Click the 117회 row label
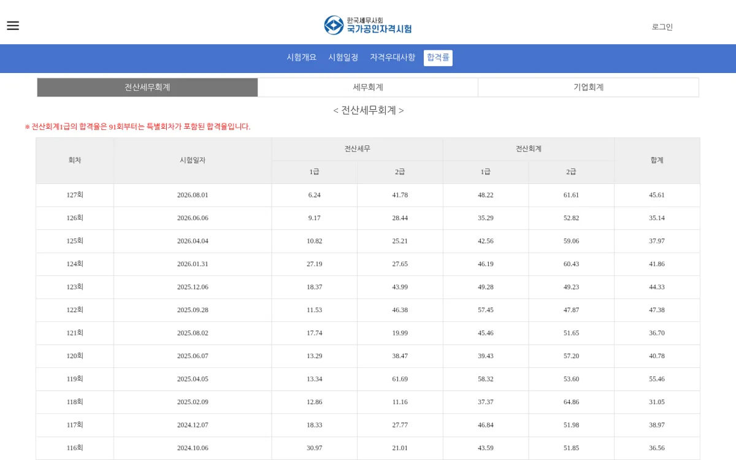Image resolution: width=736 pixels, height=460 pixels. coord(75,425)
